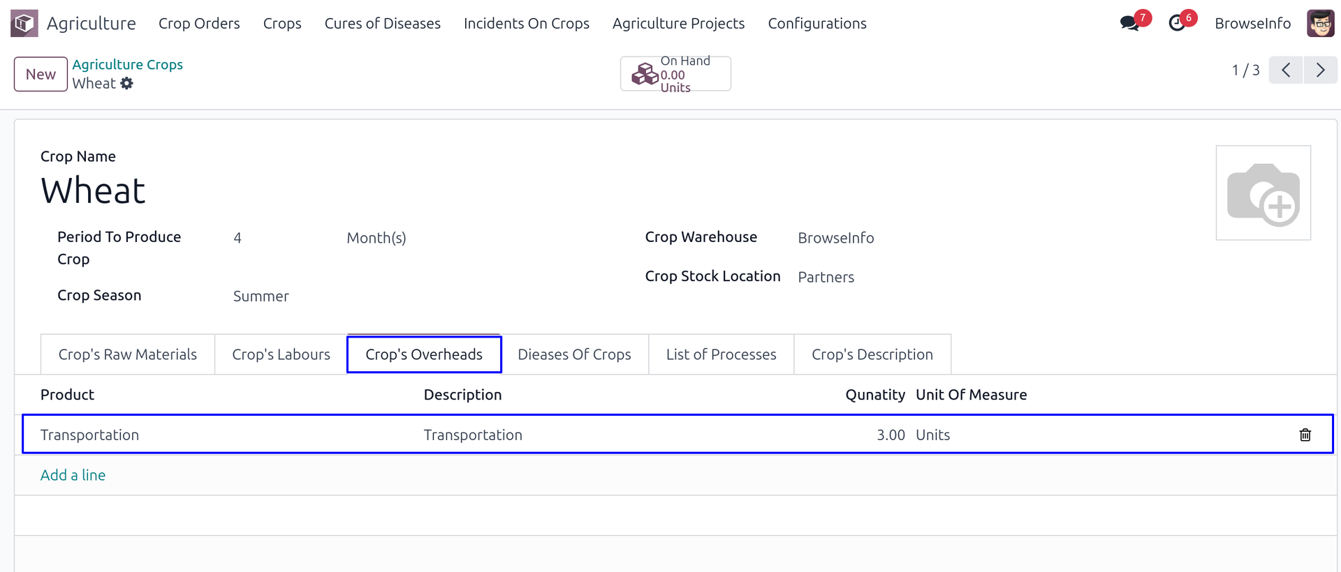The image size is (1341, 572).
Task: Click the New button
Action: [x=41, y=74]
